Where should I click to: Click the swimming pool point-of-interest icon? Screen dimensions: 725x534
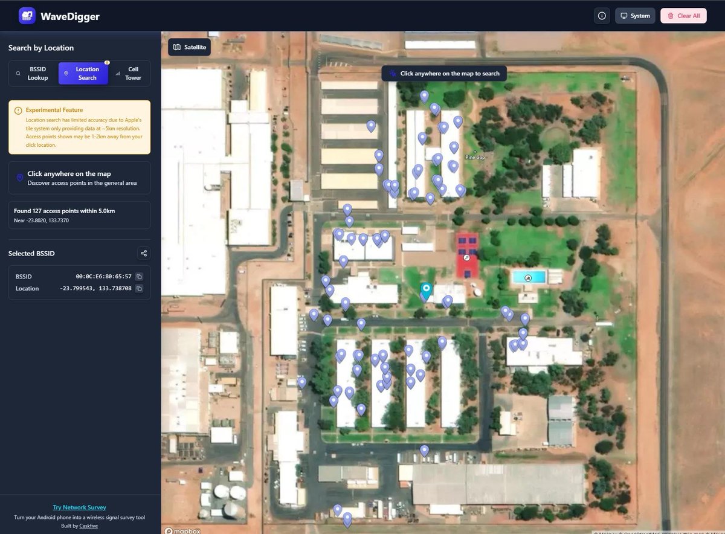(x=528, y=278)
